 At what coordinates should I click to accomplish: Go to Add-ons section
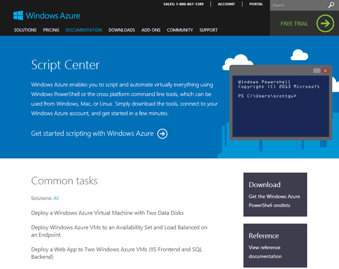point(151,30)
